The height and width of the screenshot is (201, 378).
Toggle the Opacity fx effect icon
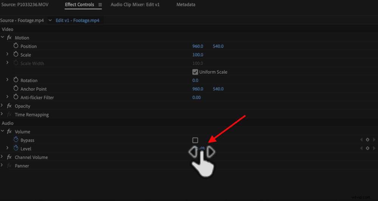pos(9,106)
